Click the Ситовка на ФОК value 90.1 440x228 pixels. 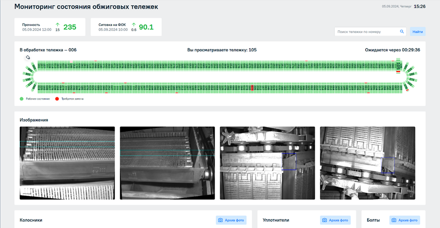point(146,27)
